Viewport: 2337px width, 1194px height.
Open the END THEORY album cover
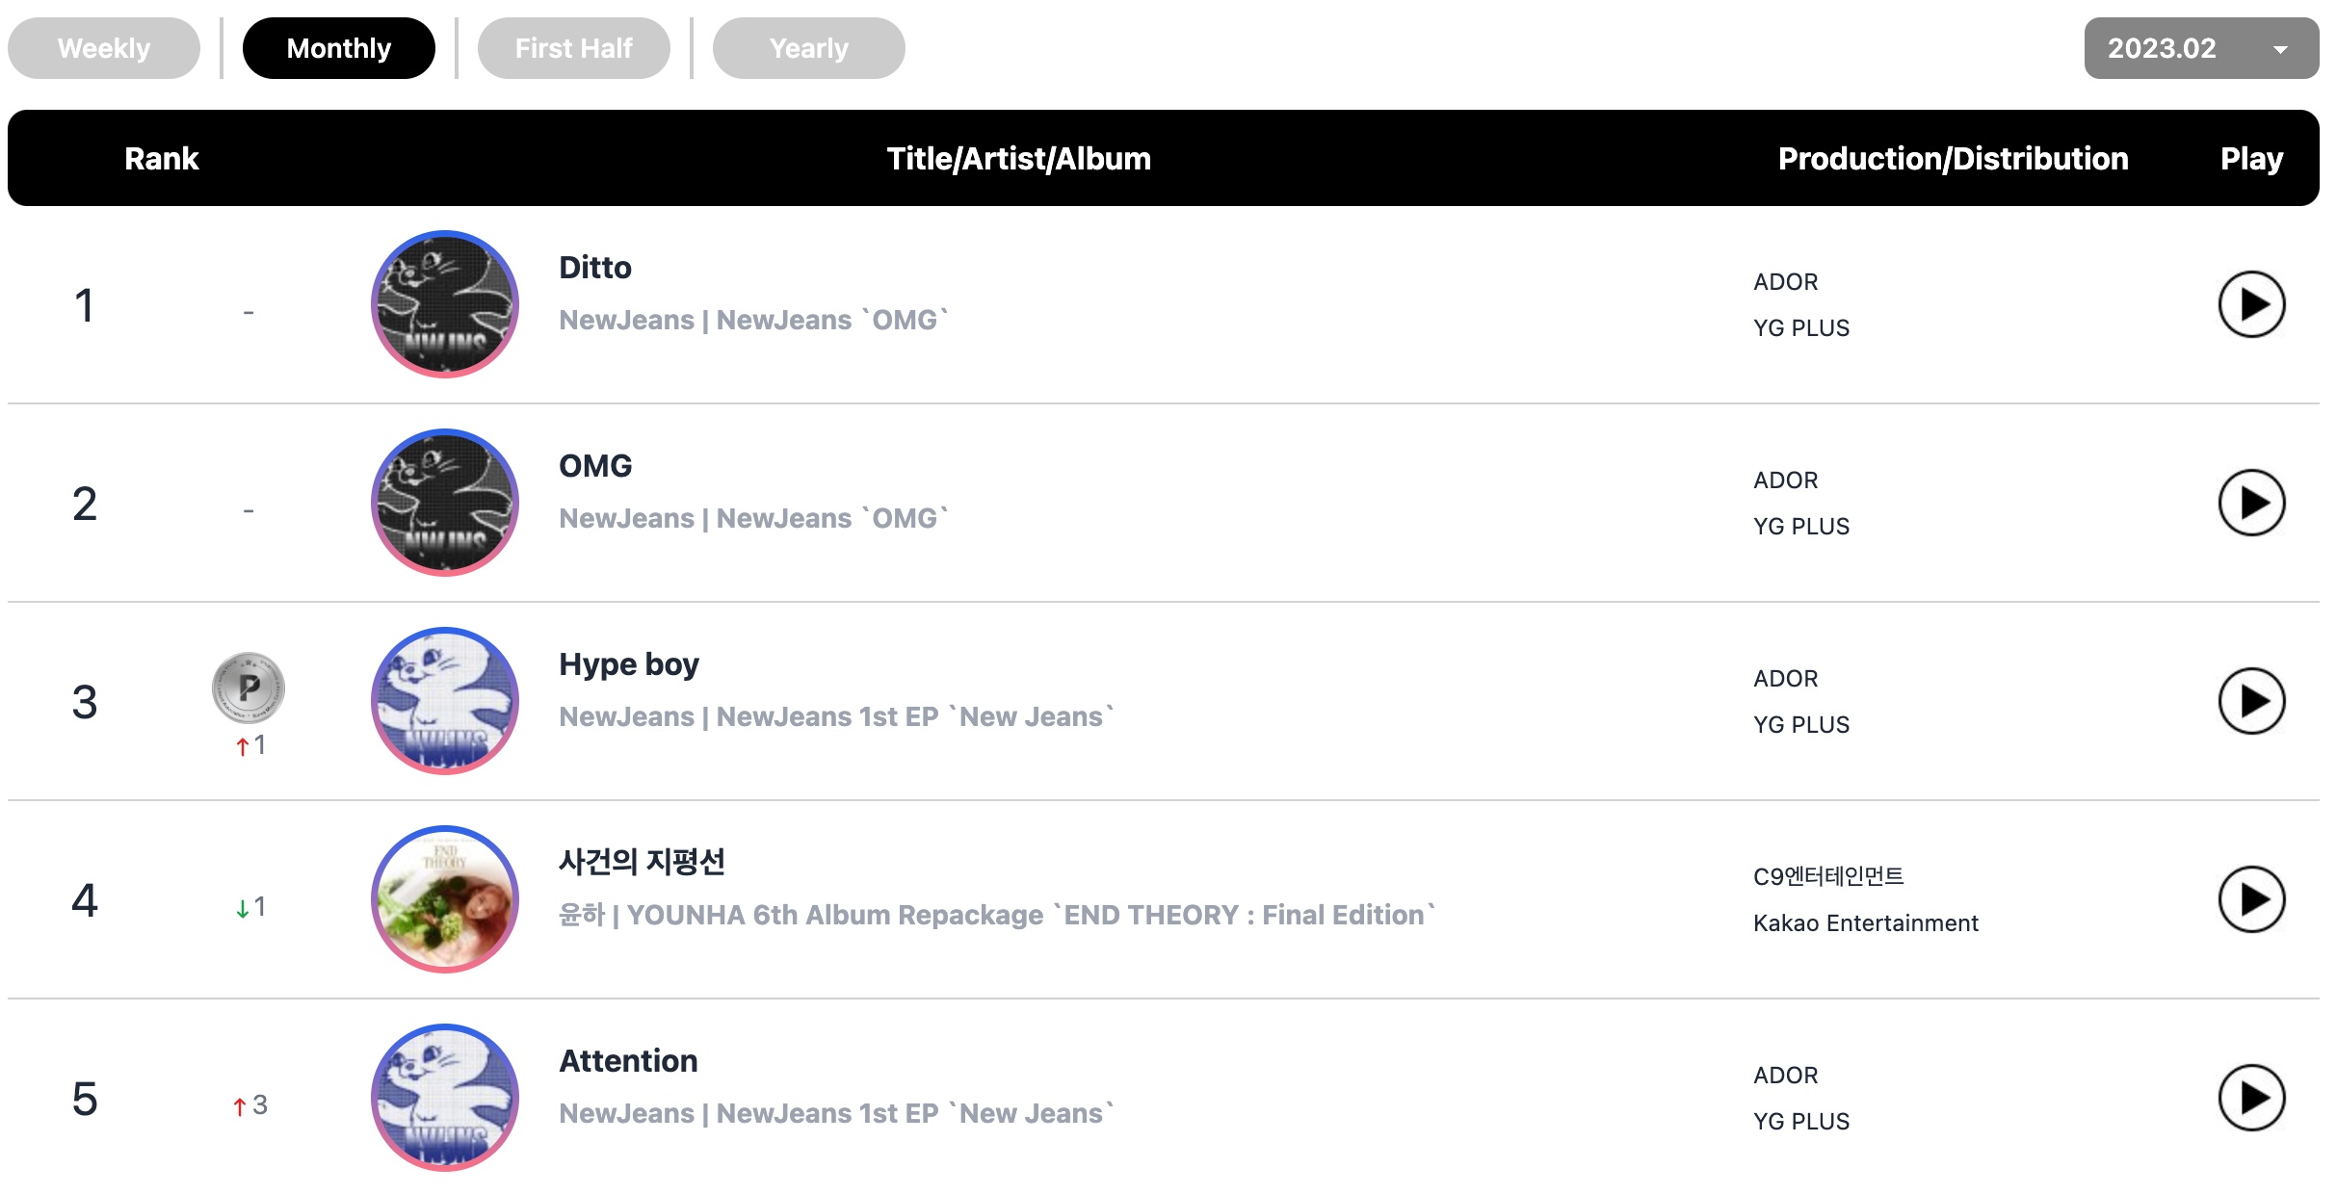pyautogui.click(x=445, y=899)
